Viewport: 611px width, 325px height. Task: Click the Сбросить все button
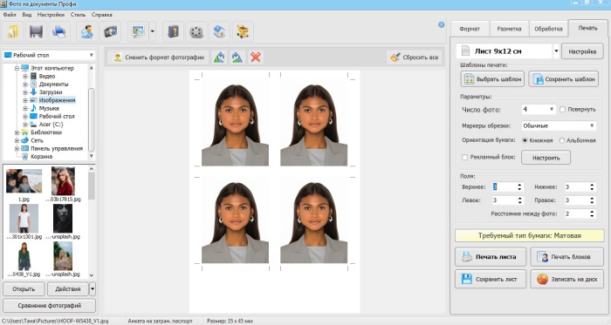click(x=415, y=58)
